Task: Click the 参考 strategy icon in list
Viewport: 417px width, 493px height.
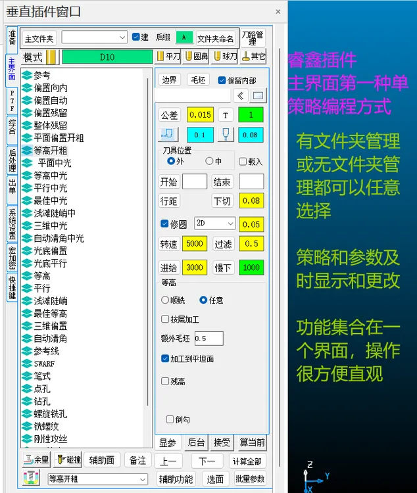Action: pyautogui.click(x=28, y=75)
